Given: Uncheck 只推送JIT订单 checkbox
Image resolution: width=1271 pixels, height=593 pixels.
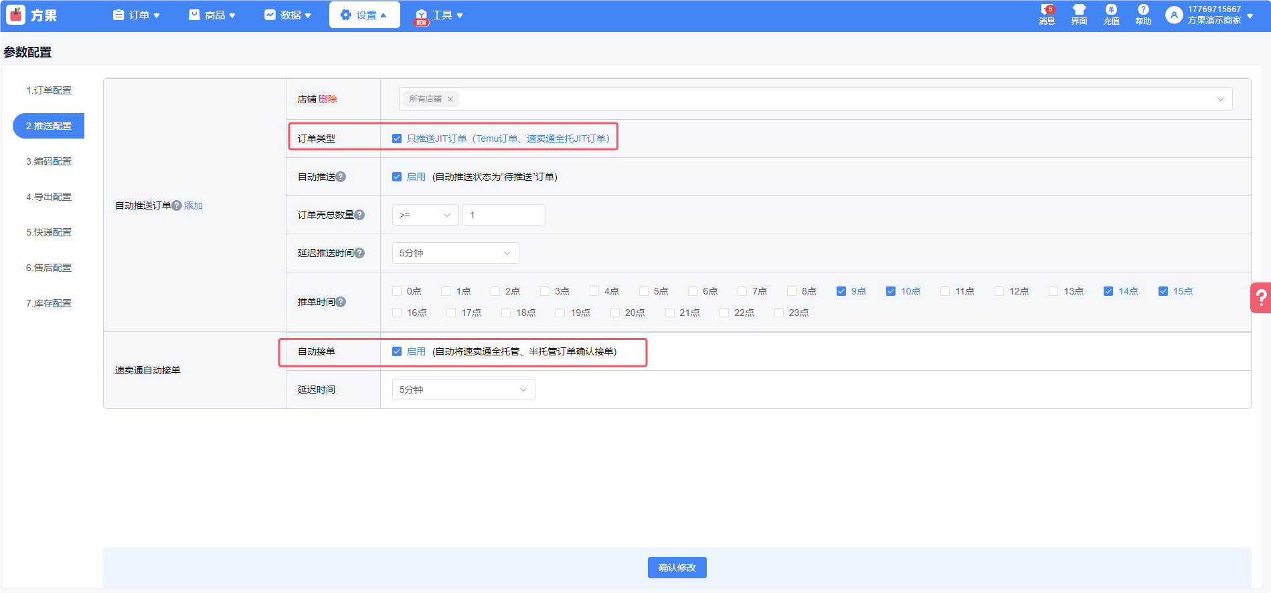Looking at the screenshot, I should 397,139.
